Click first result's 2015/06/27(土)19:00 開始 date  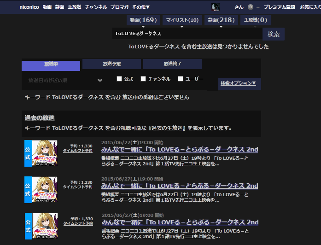[x=132, y=142]
